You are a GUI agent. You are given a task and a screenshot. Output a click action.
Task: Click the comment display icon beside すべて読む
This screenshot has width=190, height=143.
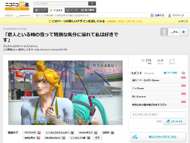(x=183, y=73)
